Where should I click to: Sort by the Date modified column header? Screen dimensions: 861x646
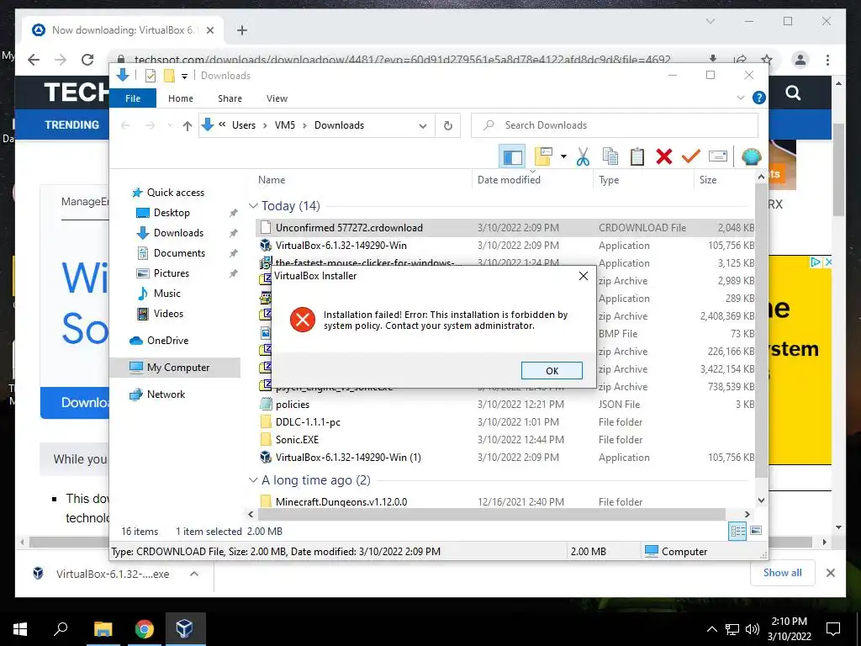pyautogui.click(x=509, y=180)
